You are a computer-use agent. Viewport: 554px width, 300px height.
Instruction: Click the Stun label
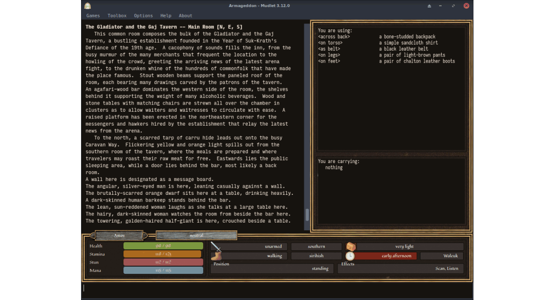click(94, 262)
